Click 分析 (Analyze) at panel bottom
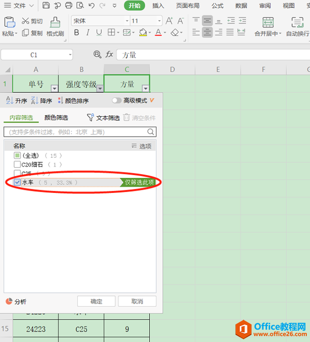 click(x=16, y=301)
